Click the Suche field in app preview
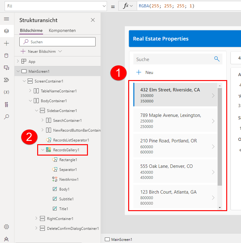This screenshot has width=241, height=243. click(x=178, y=59)
